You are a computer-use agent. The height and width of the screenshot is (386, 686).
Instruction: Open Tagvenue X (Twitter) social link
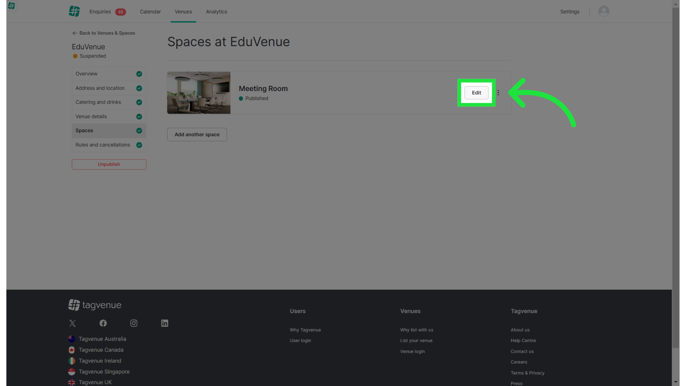(x=73, y=323)
